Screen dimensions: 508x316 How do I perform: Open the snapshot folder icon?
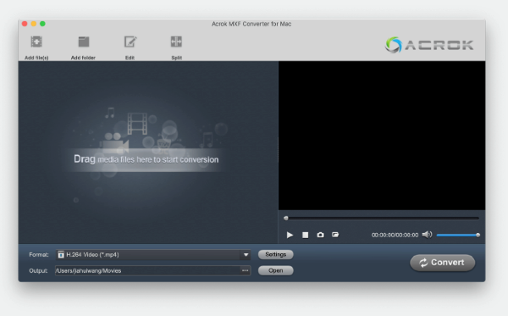coord(335,235)
